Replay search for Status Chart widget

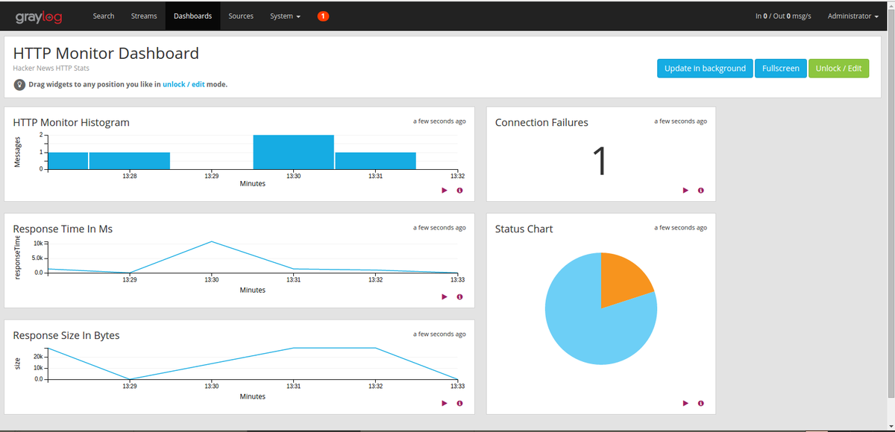point(685,404)
